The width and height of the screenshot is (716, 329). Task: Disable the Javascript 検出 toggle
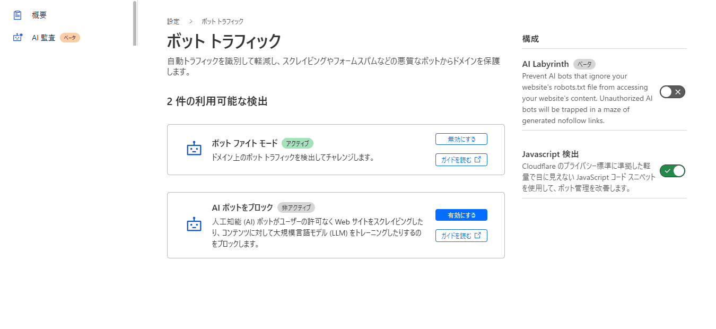672,171
